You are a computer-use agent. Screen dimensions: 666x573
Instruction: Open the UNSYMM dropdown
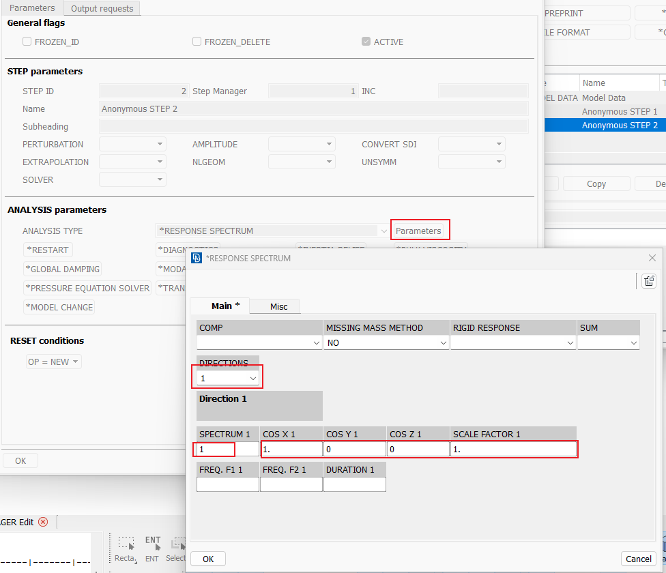[472, 162]
